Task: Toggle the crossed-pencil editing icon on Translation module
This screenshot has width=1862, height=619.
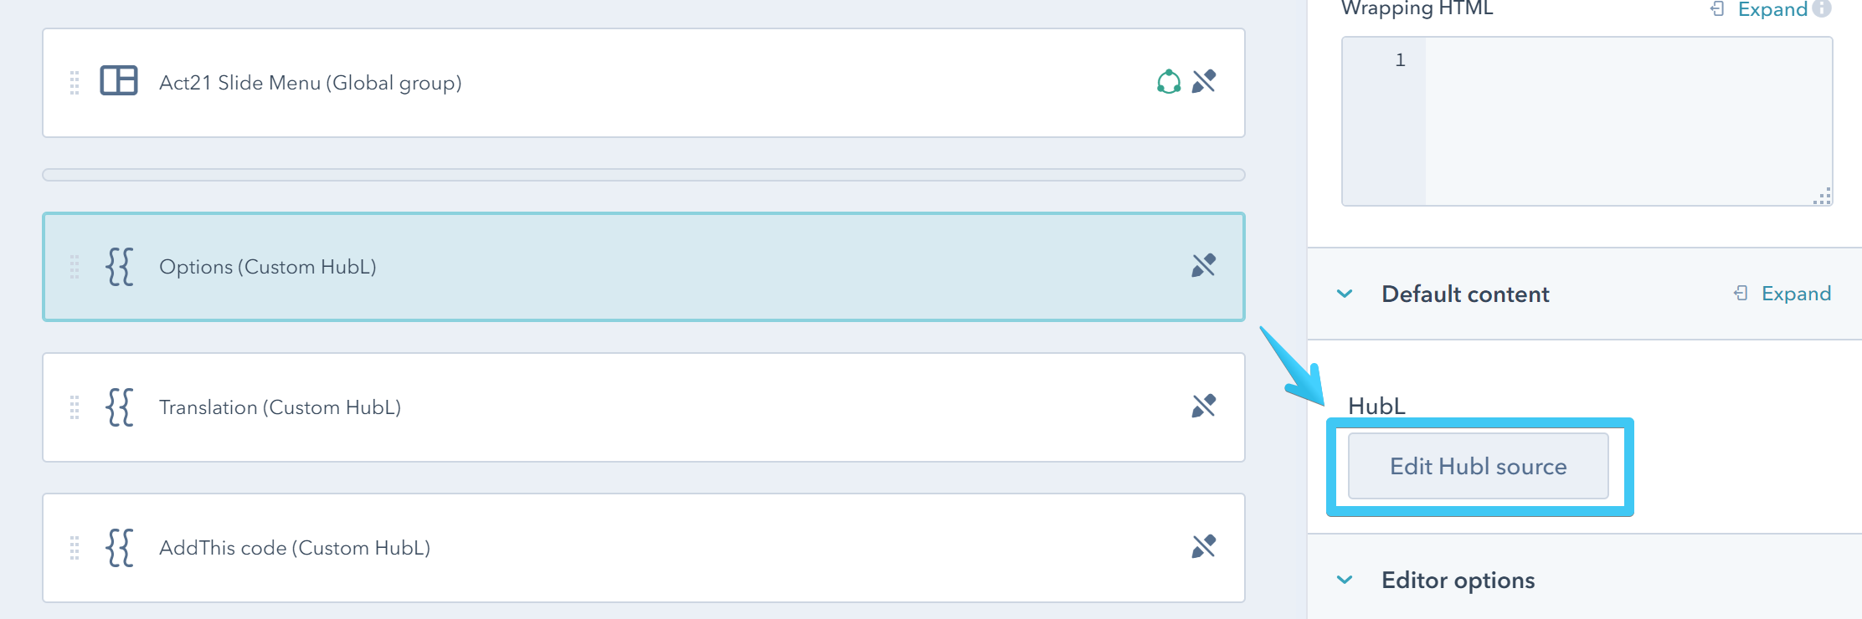Action: 1203,407
